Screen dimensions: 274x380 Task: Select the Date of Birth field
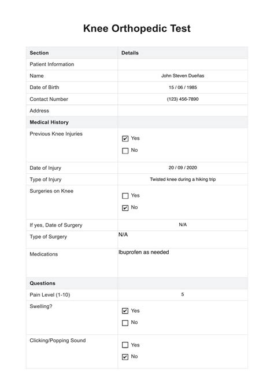pos(183,87)
